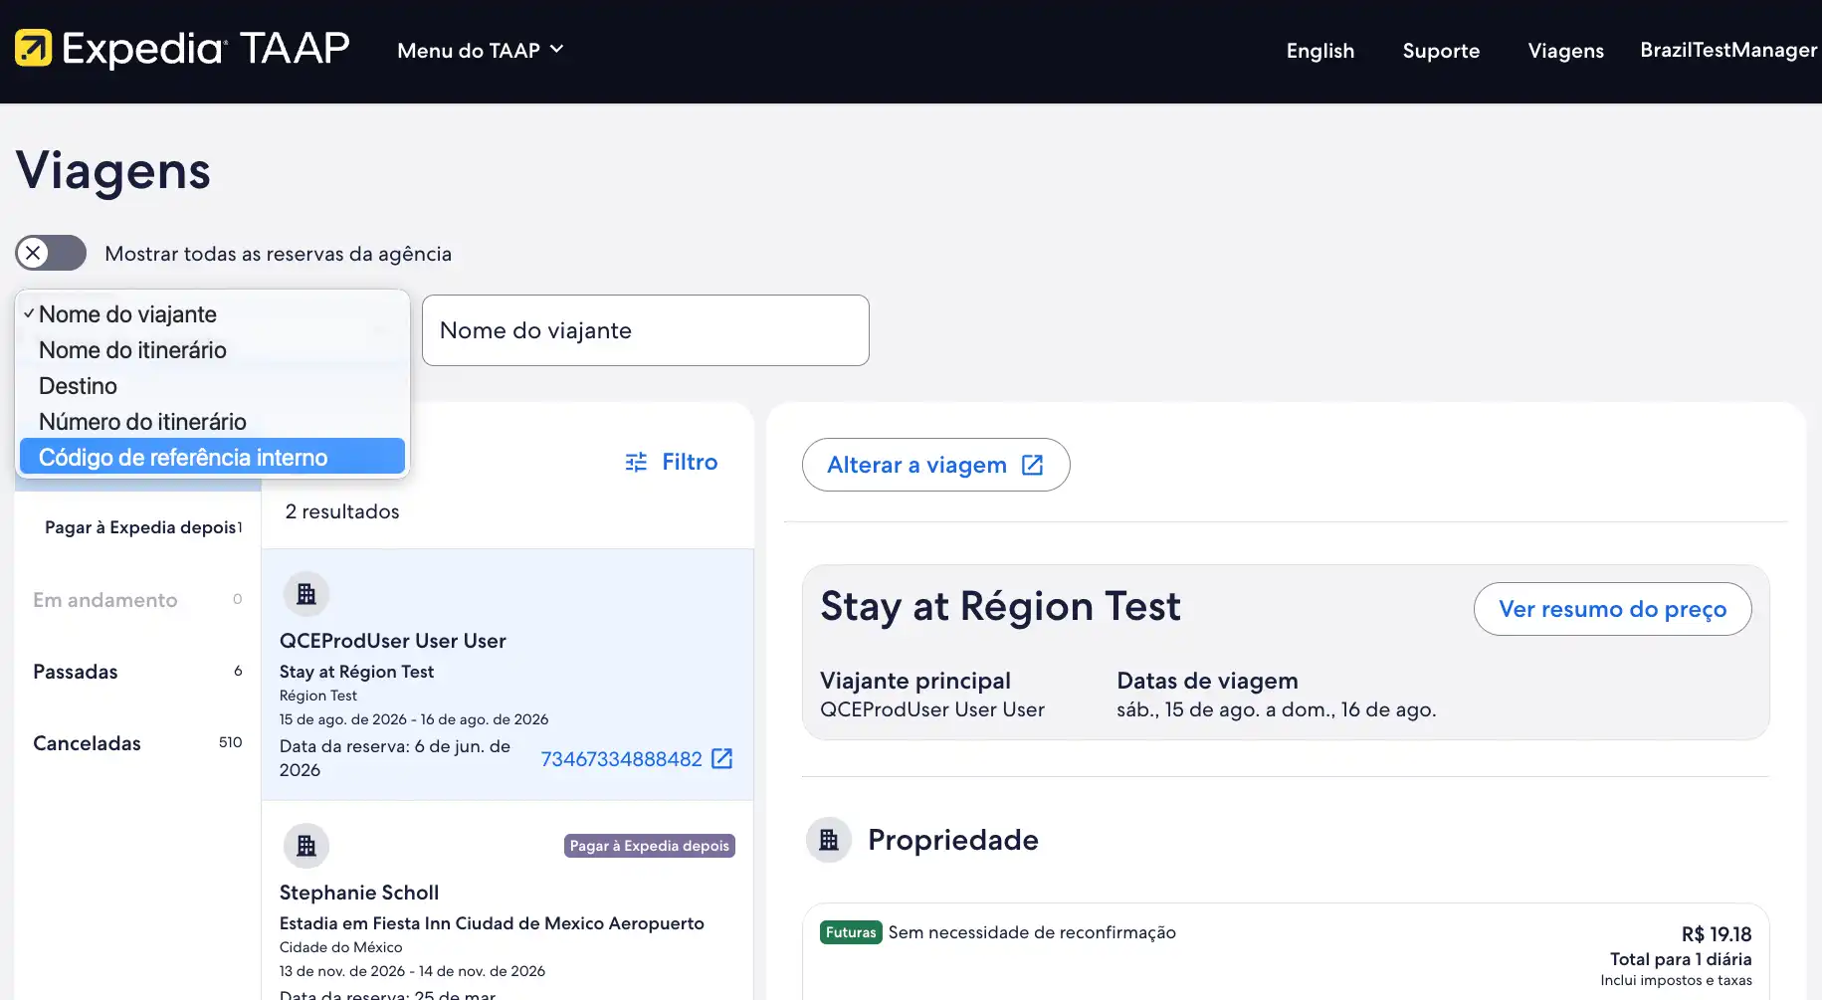The width and height of the screenshot is (1822, 1000).
Task: Click Ver resumo do preço button
Action: [1612, 609]
